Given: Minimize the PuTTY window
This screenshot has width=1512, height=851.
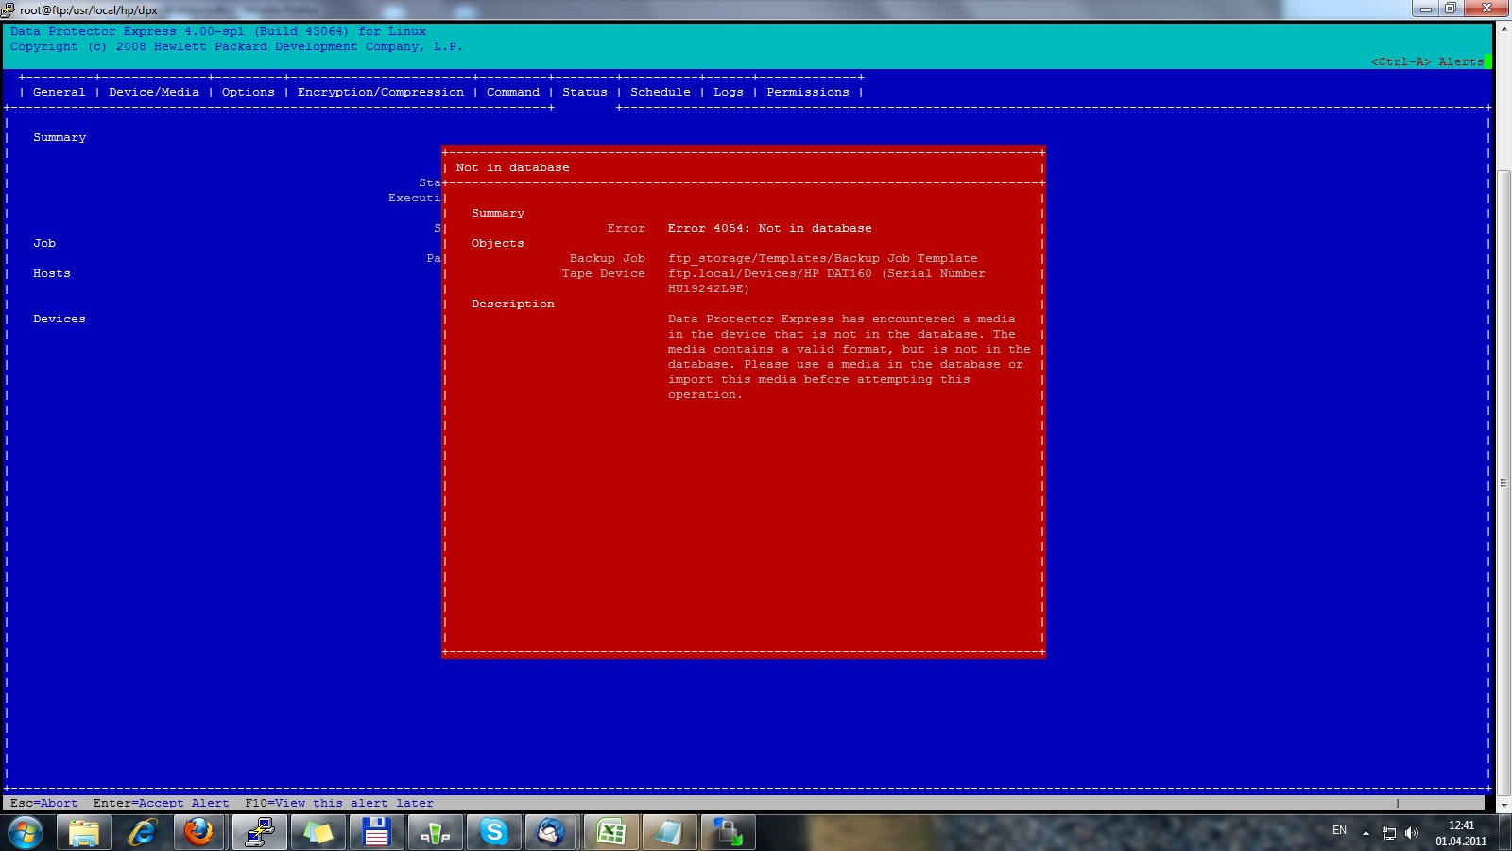Looking at the screenshot, I should tap(1425, 9).
